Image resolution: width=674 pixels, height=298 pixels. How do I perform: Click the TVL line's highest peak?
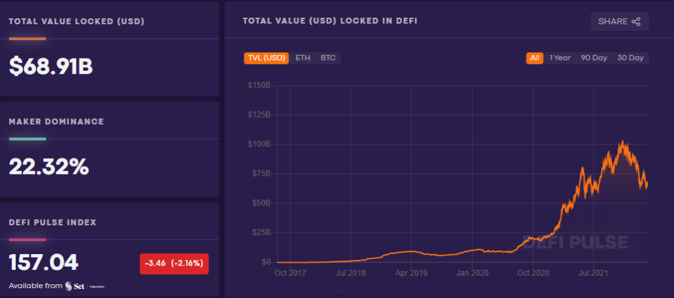622,142
